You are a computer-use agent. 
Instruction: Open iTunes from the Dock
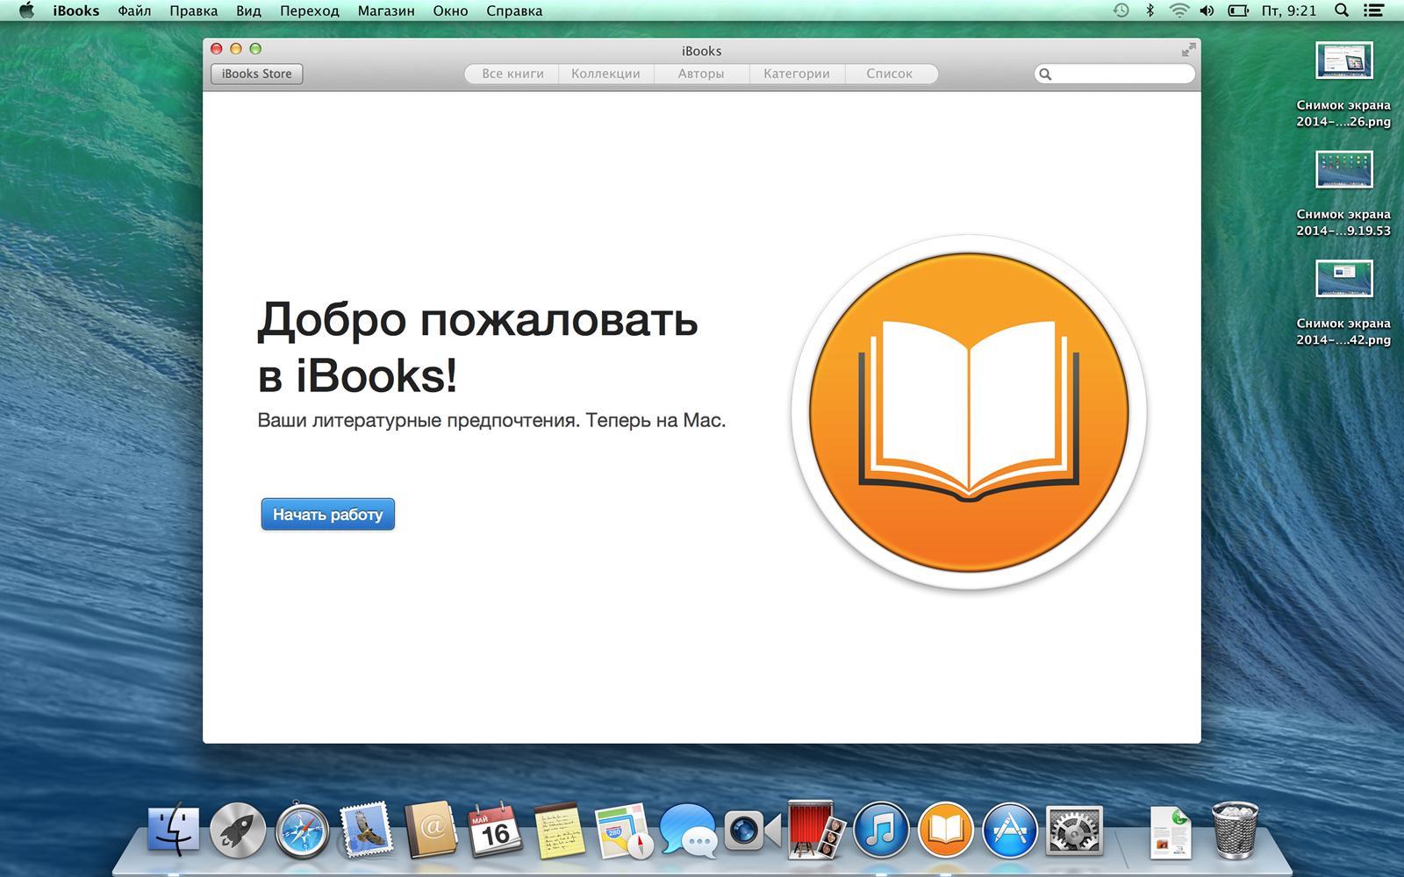[881, 830]
